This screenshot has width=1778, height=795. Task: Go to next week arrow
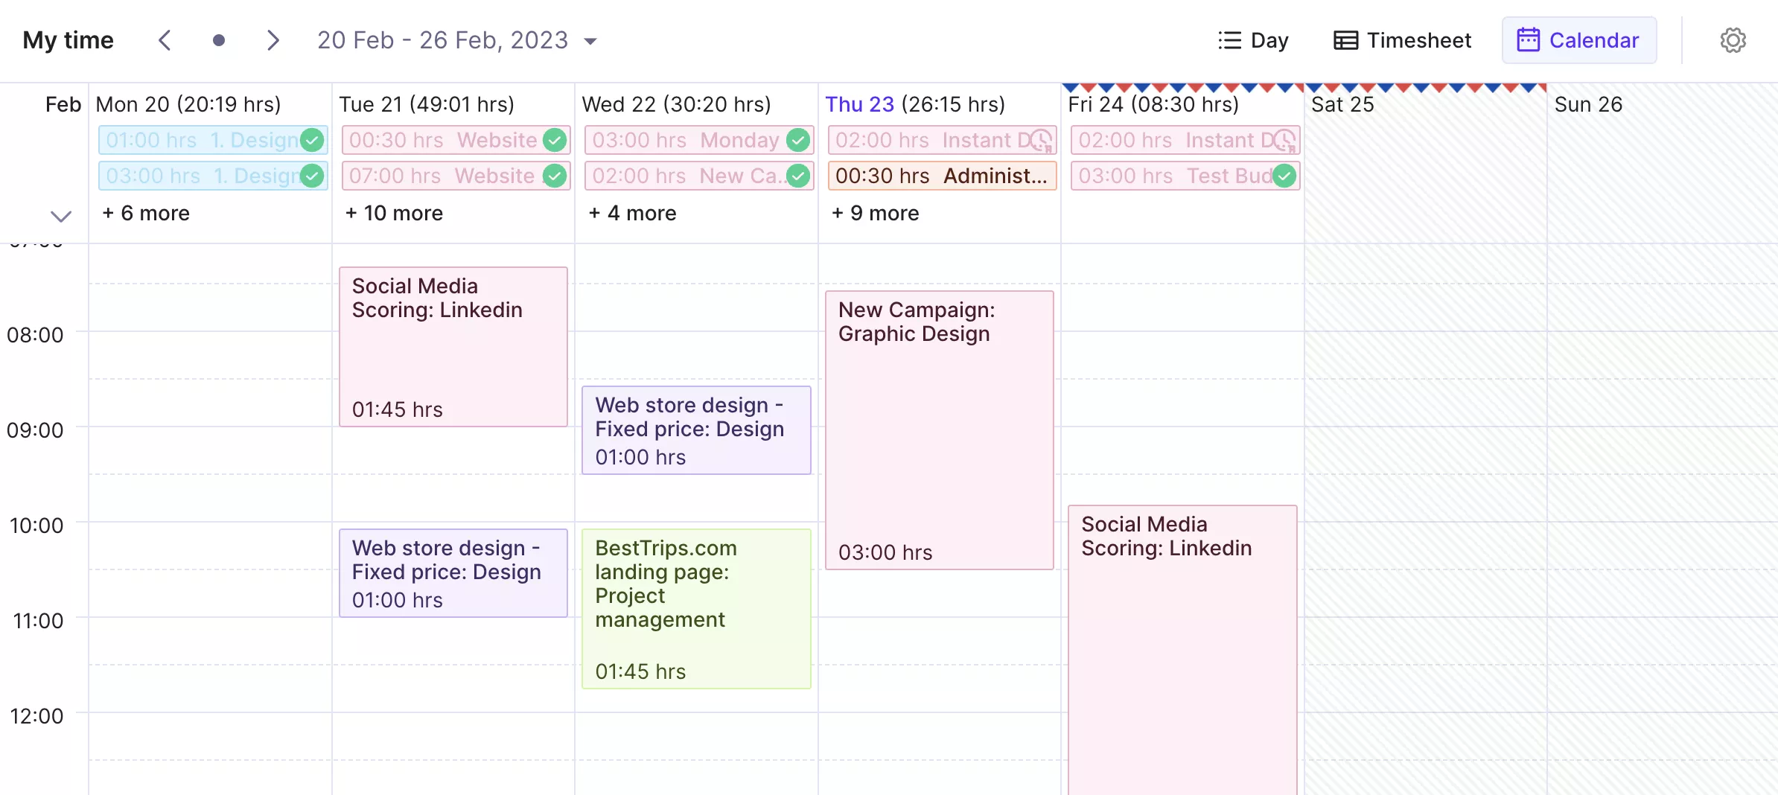(x=273, y=40)
